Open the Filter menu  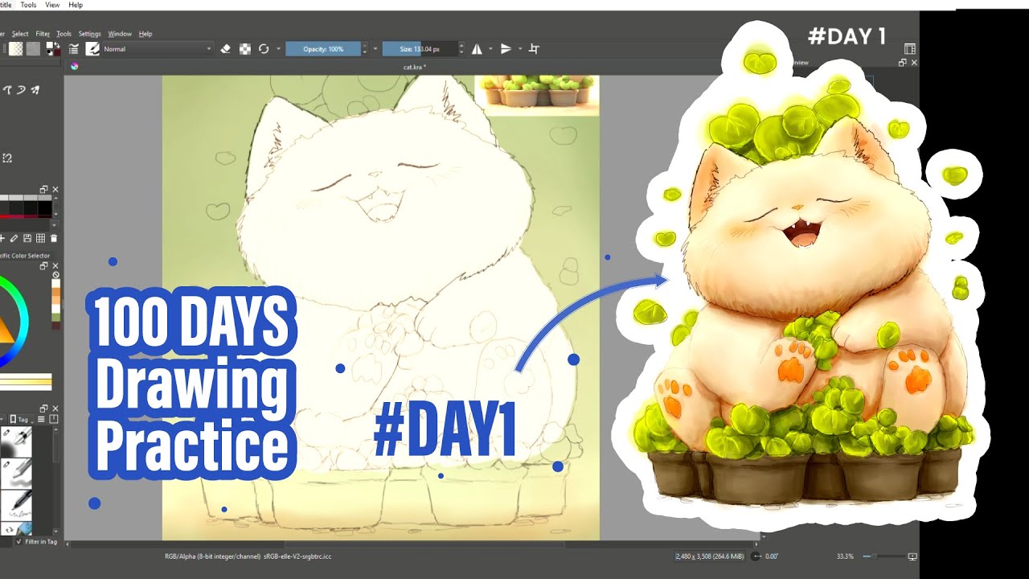coord(43,34)
